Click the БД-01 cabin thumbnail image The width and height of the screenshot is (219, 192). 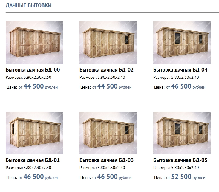34,133
